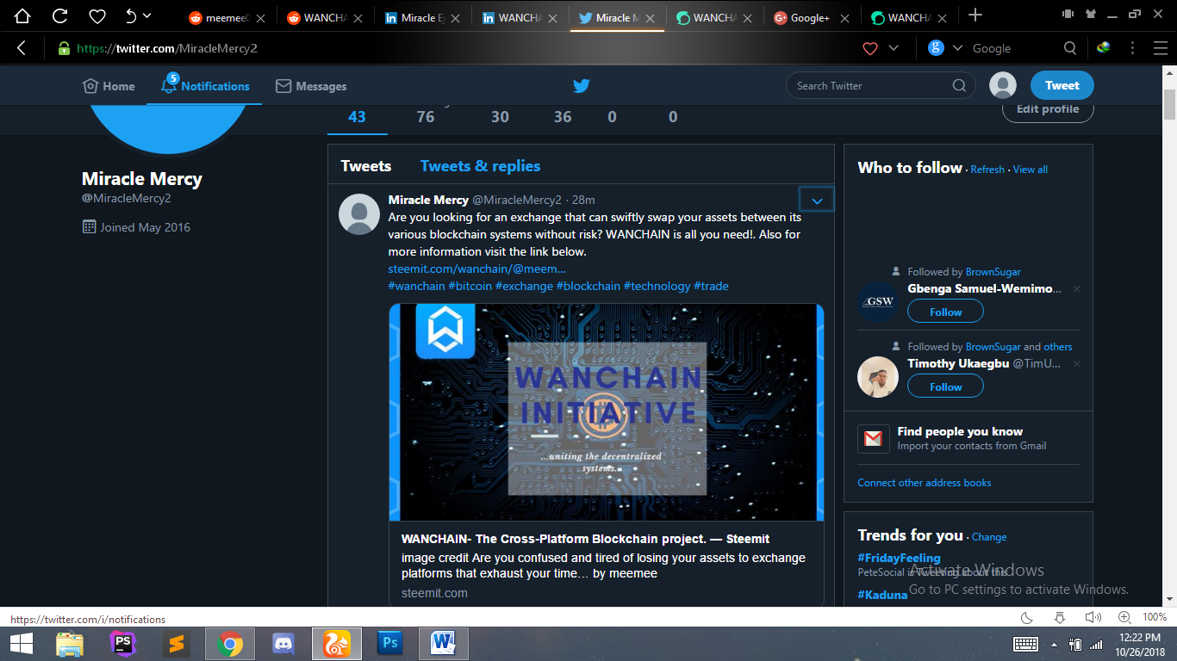
Task: Click the undo closed tab arrow icon
Action: [x=131, y=15]
